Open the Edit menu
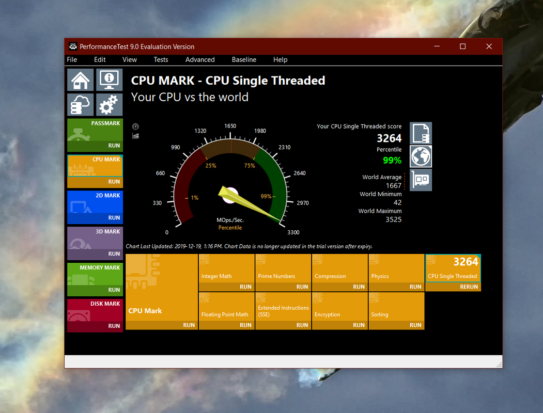 click(100, 59)
